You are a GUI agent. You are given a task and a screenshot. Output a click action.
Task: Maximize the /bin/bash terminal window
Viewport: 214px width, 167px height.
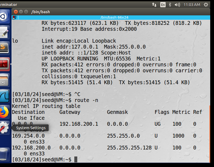26,12
